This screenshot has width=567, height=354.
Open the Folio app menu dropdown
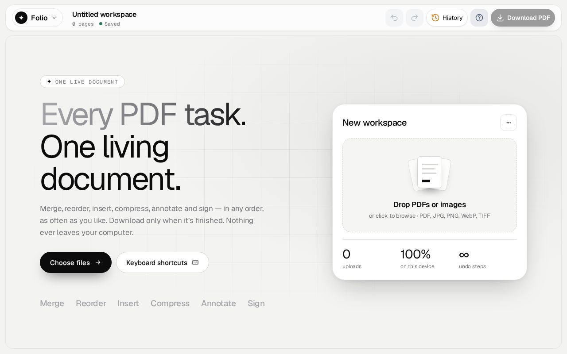(37, 18)
